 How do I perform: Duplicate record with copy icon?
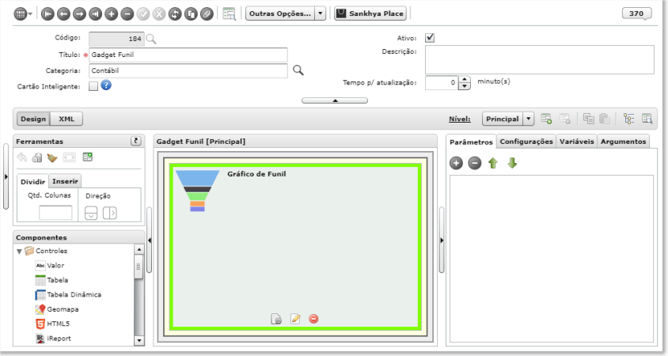pos(191,14)
